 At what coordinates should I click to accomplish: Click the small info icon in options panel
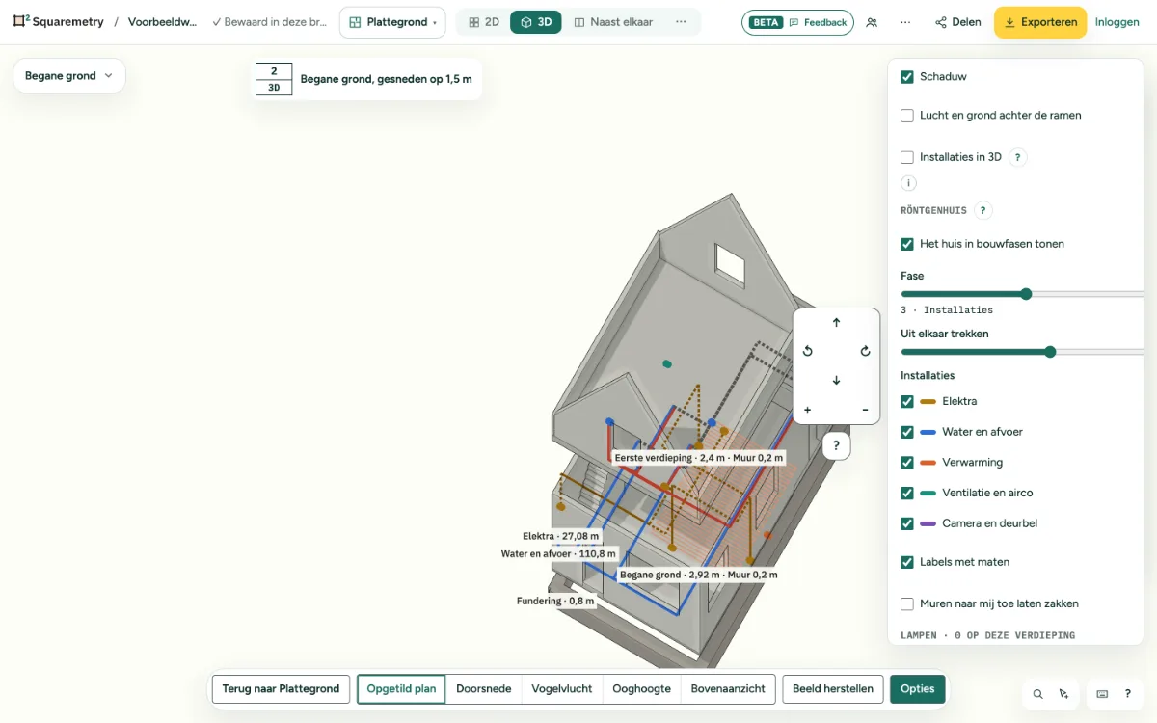[908, 183]
